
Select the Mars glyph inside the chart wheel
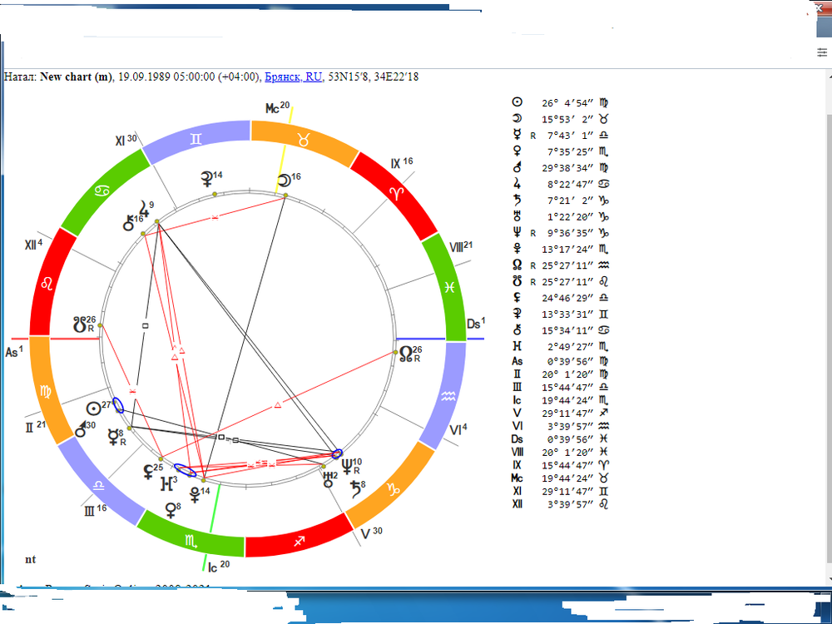(x=82, y=430)
